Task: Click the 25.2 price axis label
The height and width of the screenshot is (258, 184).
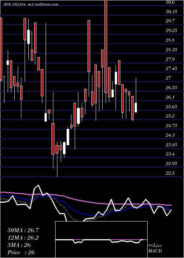Action: point(170,116)
